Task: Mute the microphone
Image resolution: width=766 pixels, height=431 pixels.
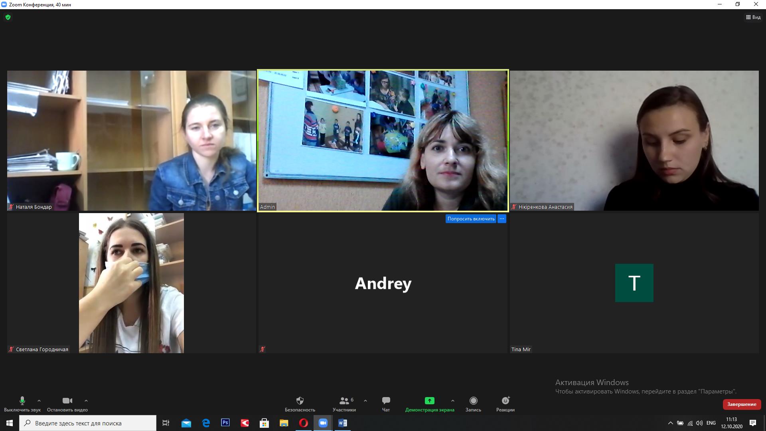Action: (x=22, y=401)
